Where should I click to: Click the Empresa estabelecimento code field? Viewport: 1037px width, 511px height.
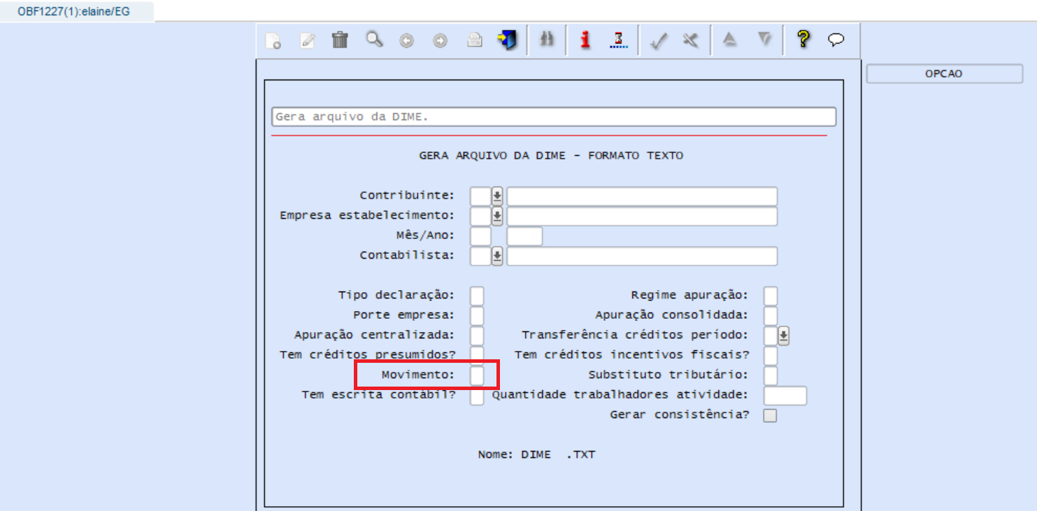[480, 217]
